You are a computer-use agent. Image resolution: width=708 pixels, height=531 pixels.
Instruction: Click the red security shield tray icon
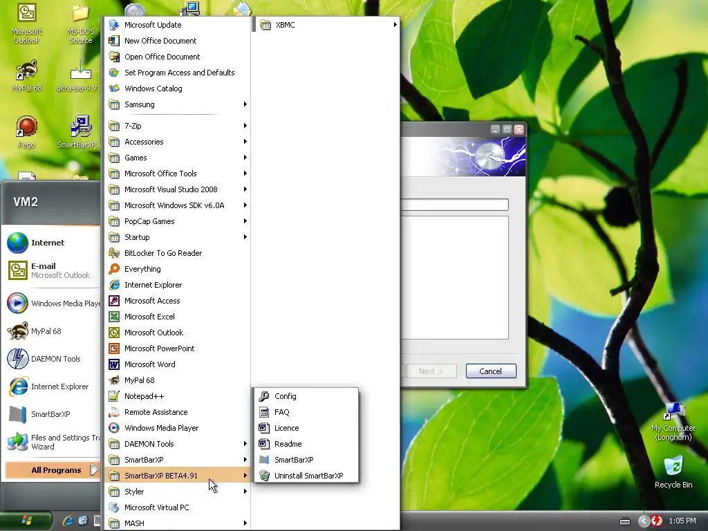(657, 521)
